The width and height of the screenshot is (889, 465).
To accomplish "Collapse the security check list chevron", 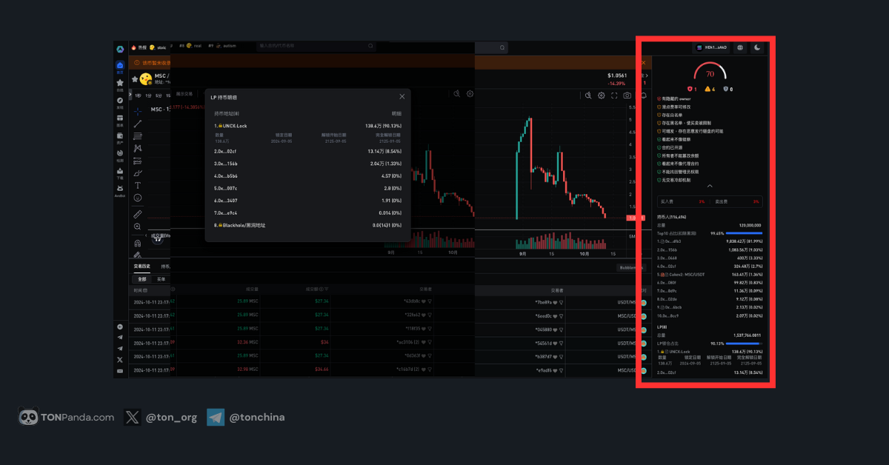I will coord(710,186).
